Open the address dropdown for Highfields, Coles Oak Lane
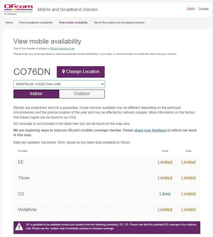 coord(59,84)
